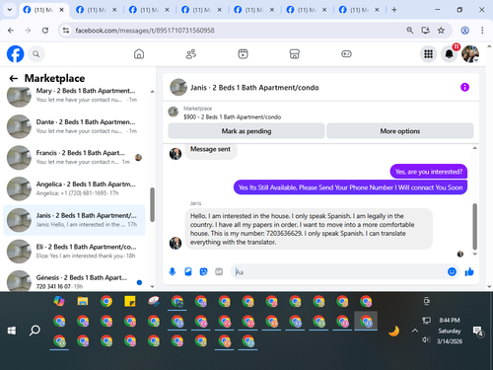
Task: Select the Janis conversation in list
Action: tap(74, 220)
